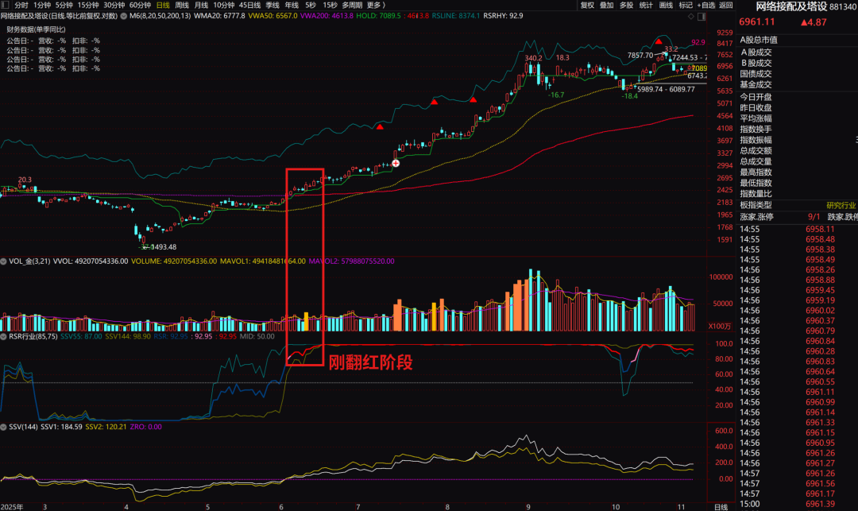Click the M6(8,20,50,200,13) indicator name
Image resolution: width=858 pixels, height=511 pixels.
(x=160, y=16)
